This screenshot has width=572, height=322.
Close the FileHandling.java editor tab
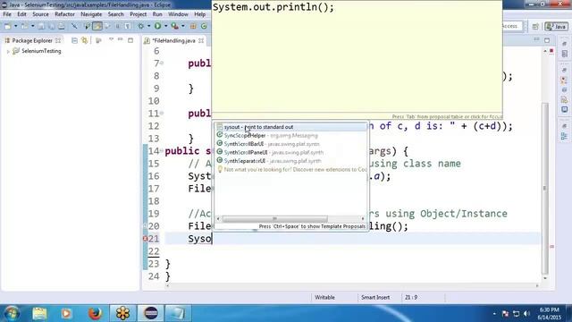201,40
